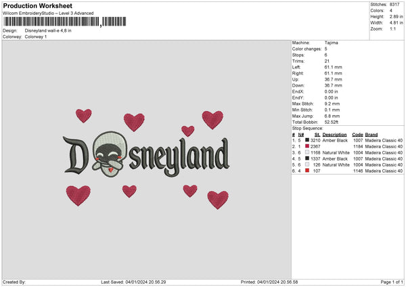Click the white swatch in stop row 126
406x287 pixels.
[x=307, y=164]
